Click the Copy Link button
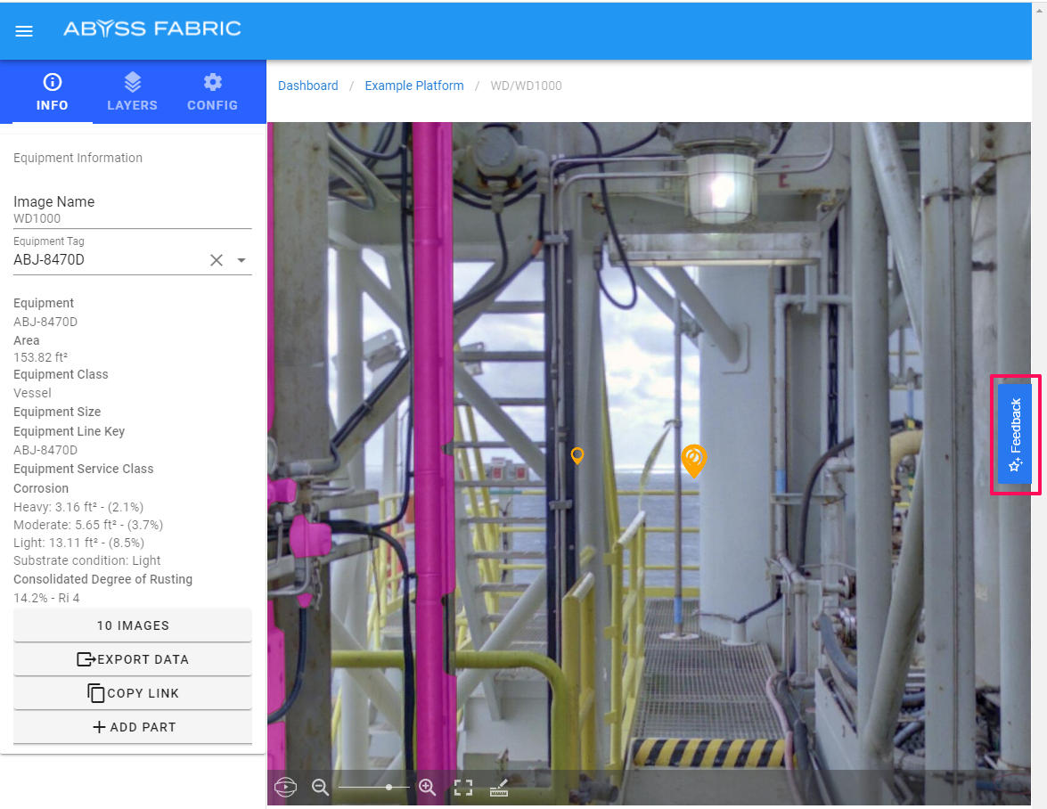The width and height of the screenshot is (1047, 809). coord(133,693)
